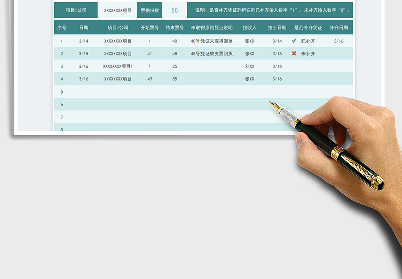
Task: Select the 补齐日期 column header
Action: click(339, 28)
